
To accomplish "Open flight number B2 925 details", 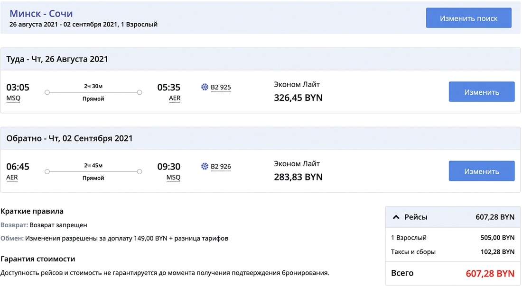I will click(221, 87).
